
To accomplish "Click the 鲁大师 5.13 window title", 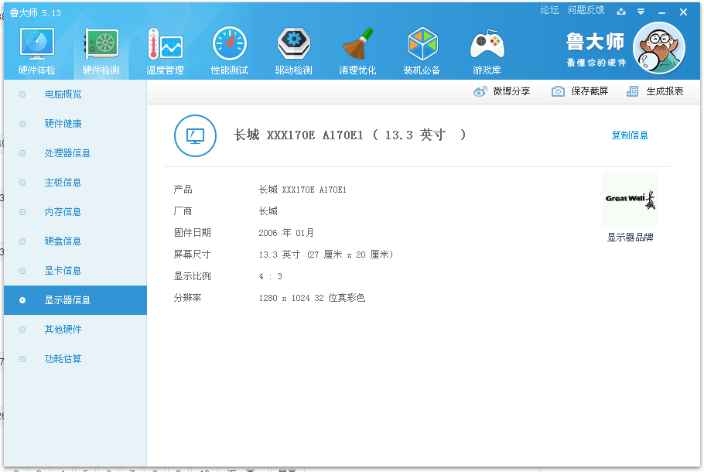I will point(35,13).
